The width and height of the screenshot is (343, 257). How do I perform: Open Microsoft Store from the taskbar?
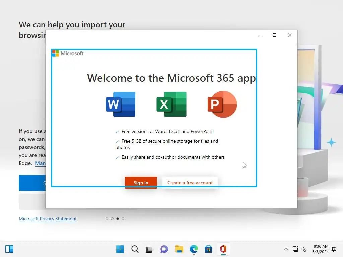point(208,249)
